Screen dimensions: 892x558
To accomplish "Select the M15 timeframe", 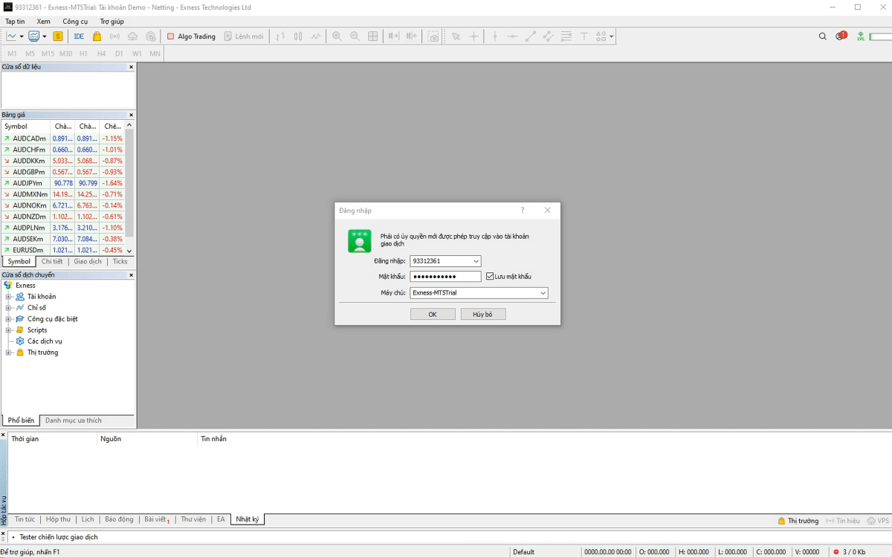I will [48, 54].
